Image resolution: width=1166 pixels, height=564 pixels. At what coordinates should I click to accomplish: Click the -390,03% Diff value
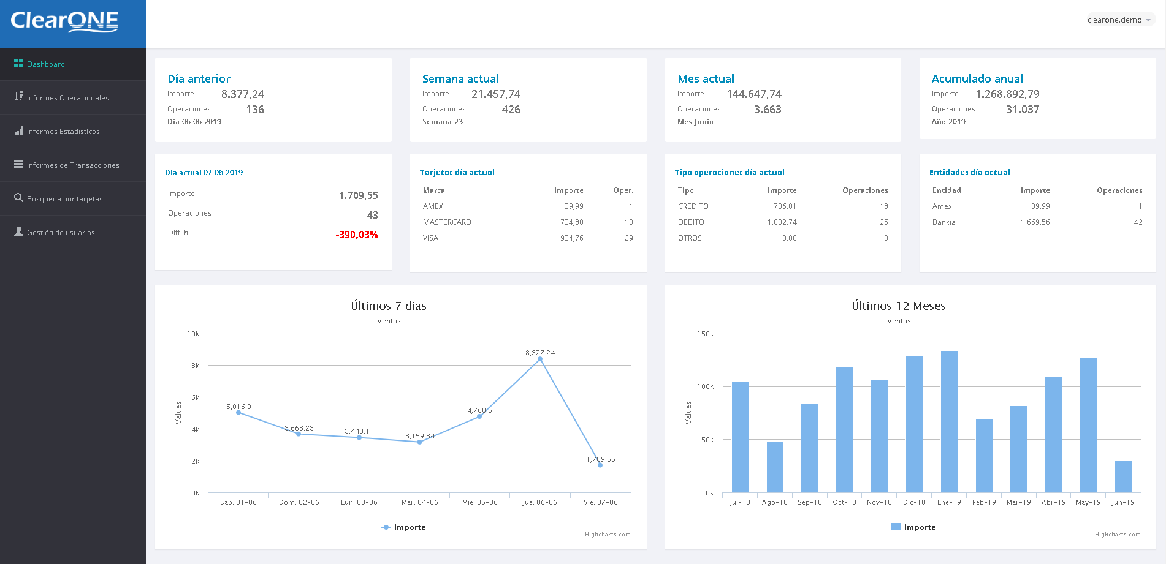357,235
